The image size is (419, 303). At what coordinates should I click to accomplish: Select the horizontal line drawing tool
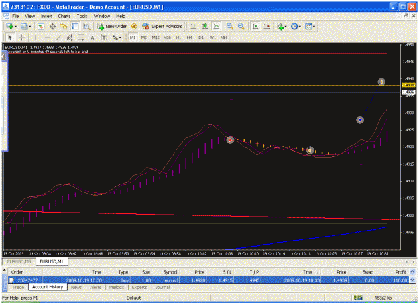tap(47, 38)
